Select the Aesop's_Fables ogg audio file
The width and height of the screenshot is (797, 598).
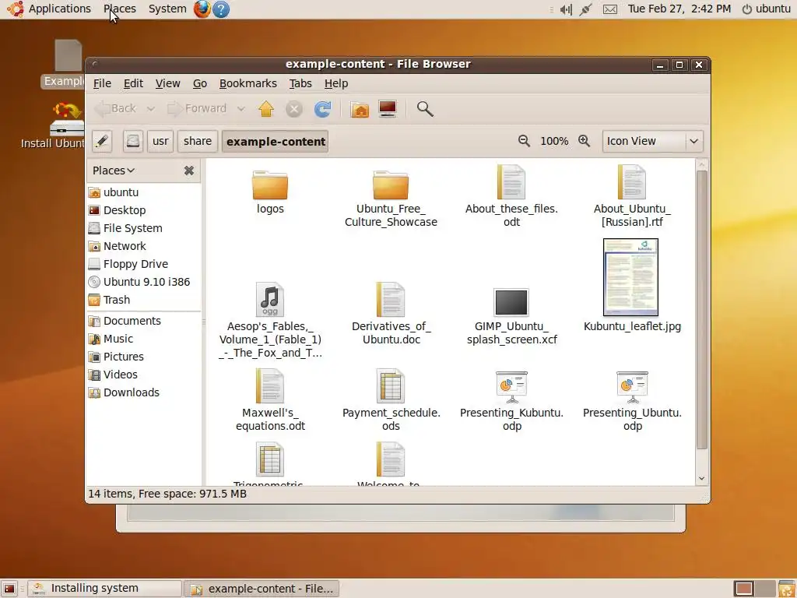coord(270,300)
